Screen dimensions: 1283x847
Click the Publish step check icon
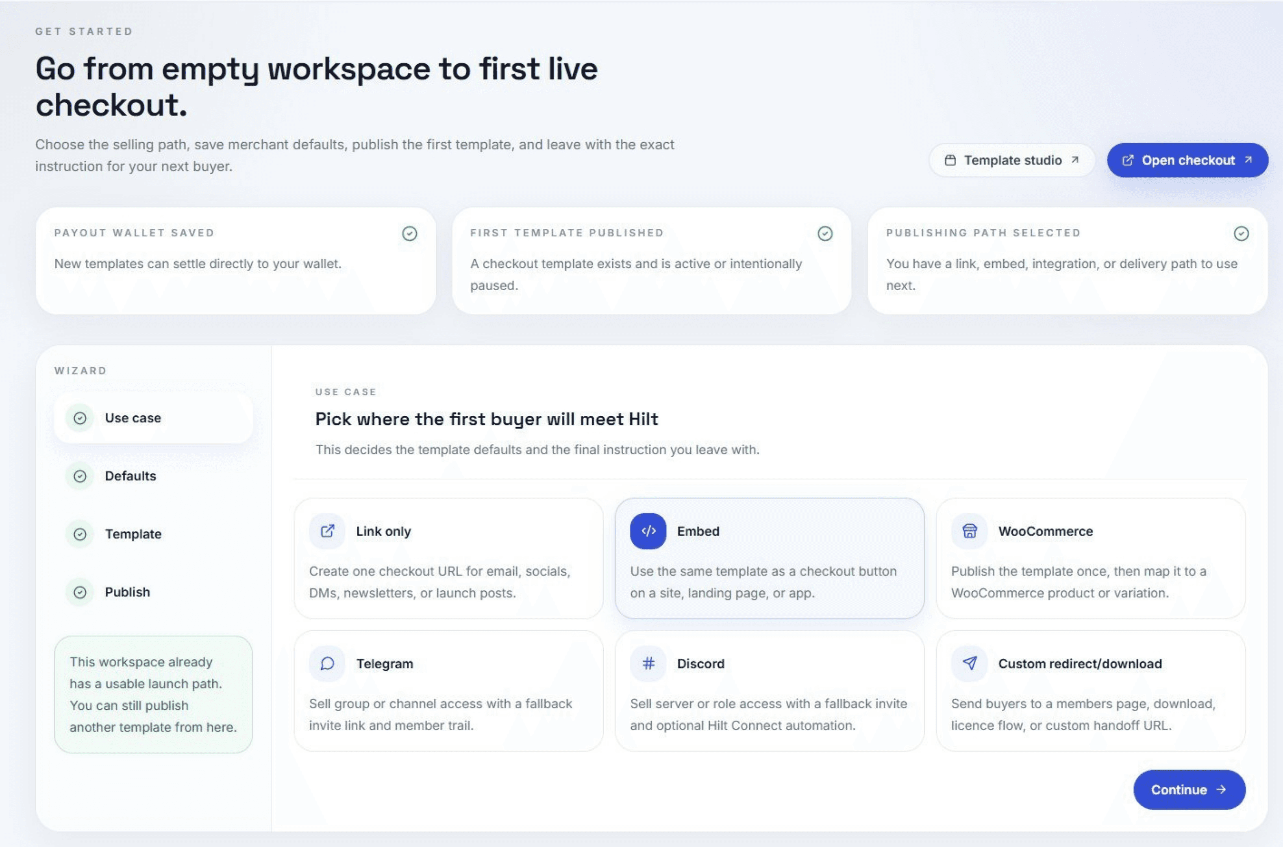pyautogui.click(x=80, y=592)
